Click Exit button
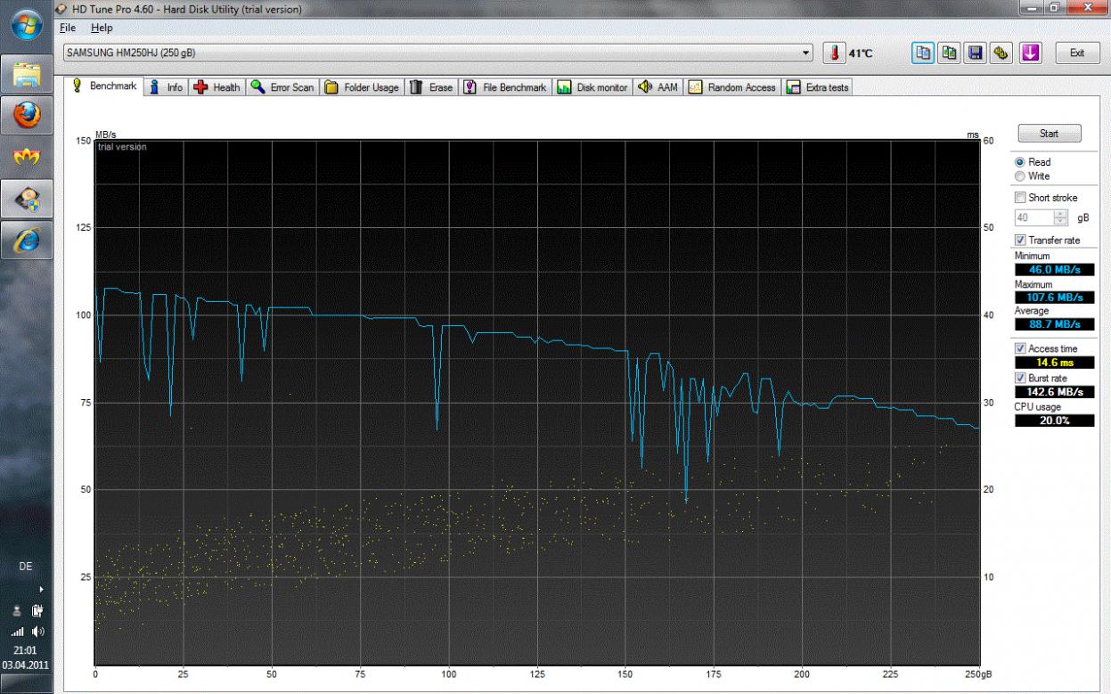Viewport: 1111px width, 694px height. 1076,53
